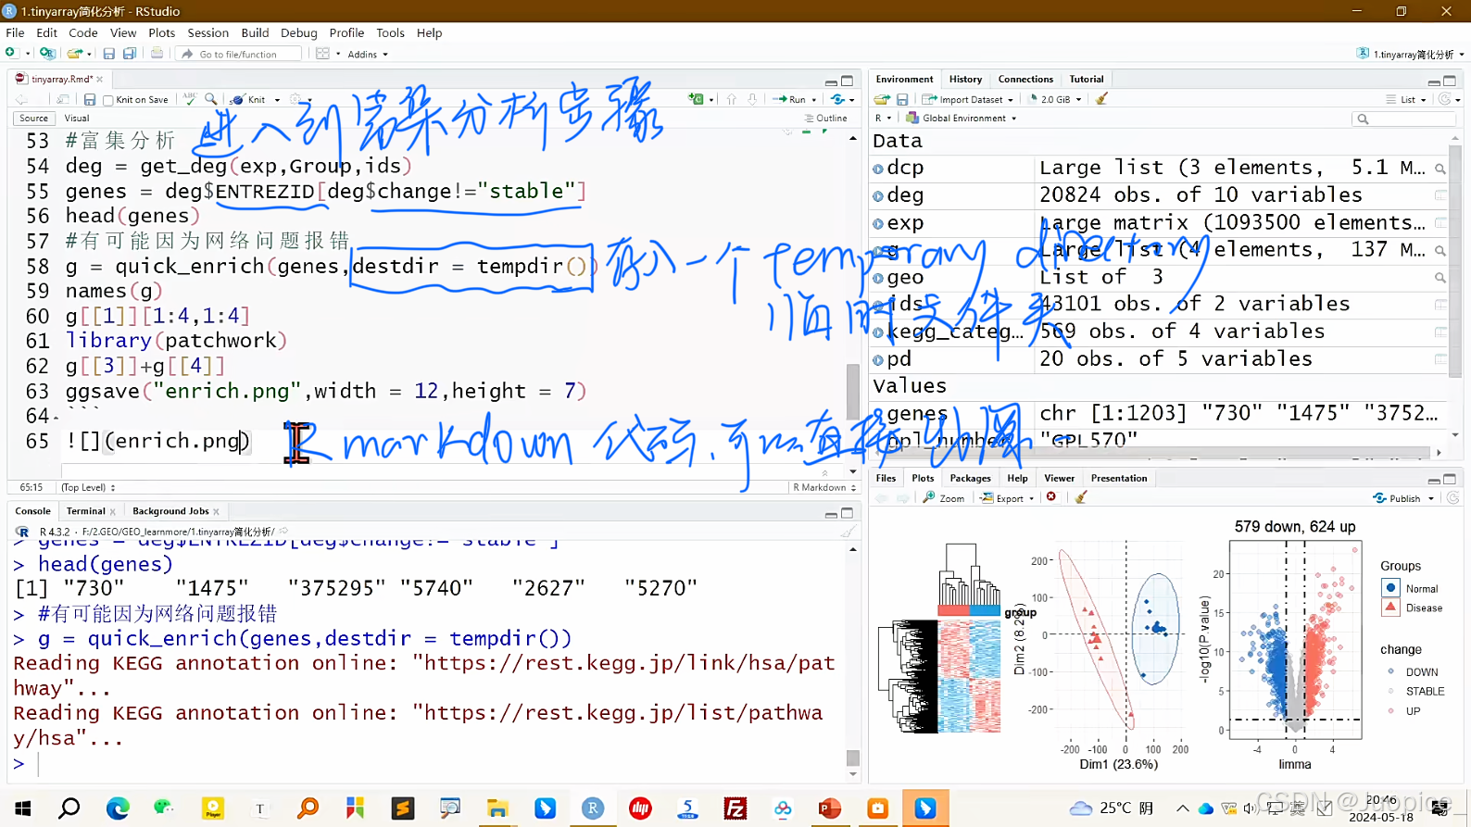Image resolution: width=1471 pixels, height=827 pixels.
Task: Switch to the Packages tab
Action: (970, 478)
